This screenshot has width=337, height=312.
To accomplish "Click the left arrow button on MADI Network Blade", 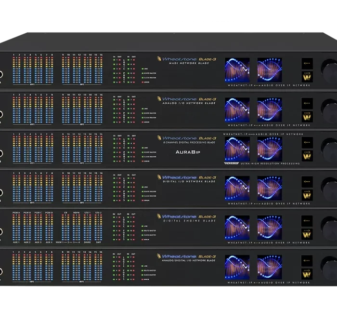I will 307,63.
